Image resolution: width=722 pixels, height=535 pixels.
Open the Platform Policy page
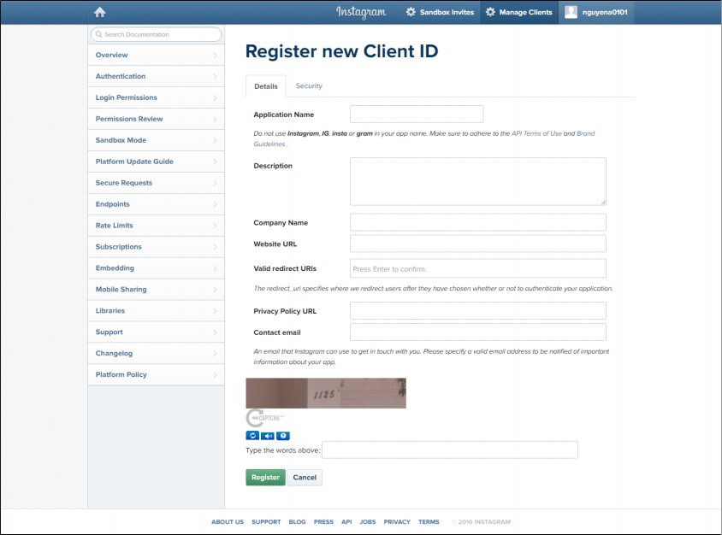(156, 375)
